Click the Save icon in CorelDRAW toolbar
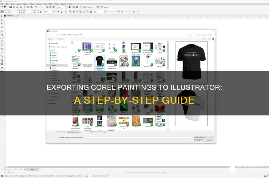Screen dimensions: 269x178 point(11,7)
